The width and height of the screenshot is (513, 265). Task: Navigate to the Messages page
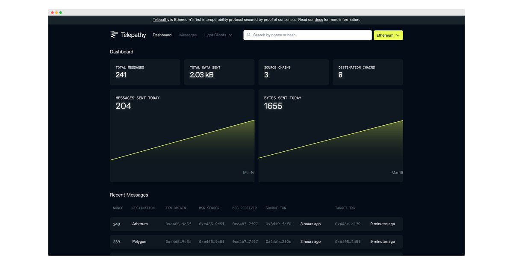(x=188, y=35)
